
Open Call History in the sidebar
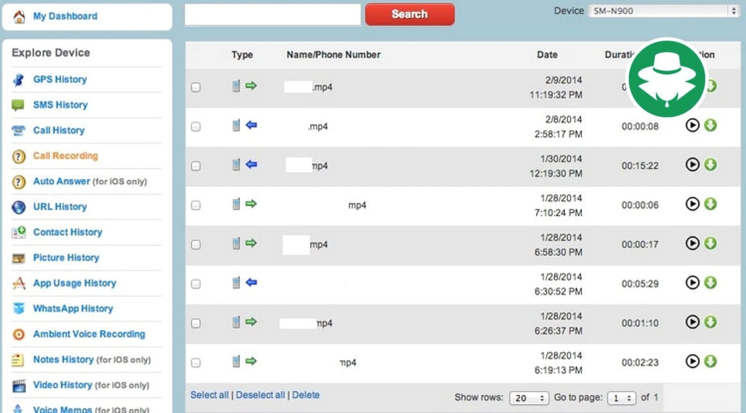(x=58, y=130)
